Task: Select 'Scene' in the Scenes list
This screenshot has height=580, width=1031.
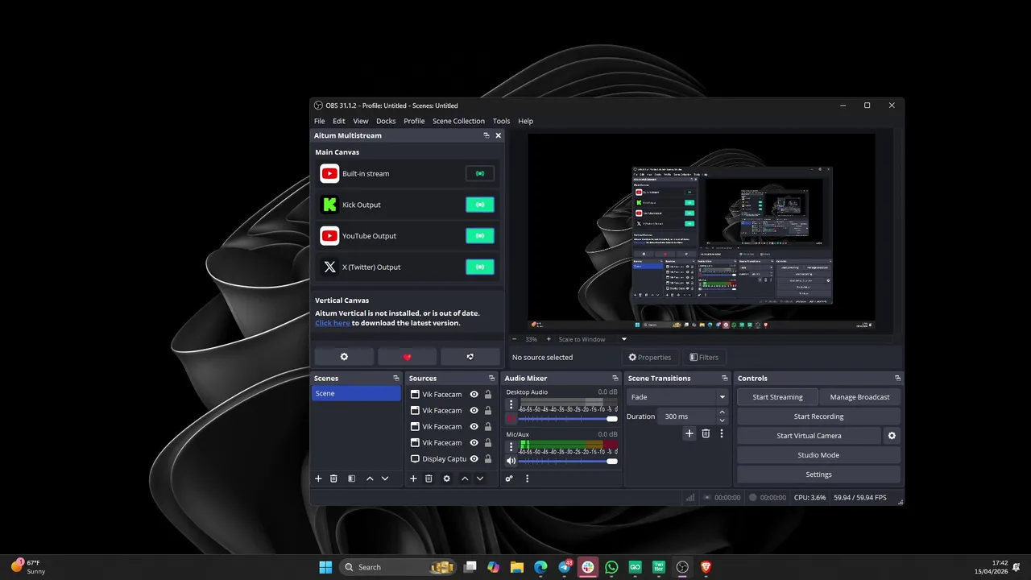Action: point(356,393)
